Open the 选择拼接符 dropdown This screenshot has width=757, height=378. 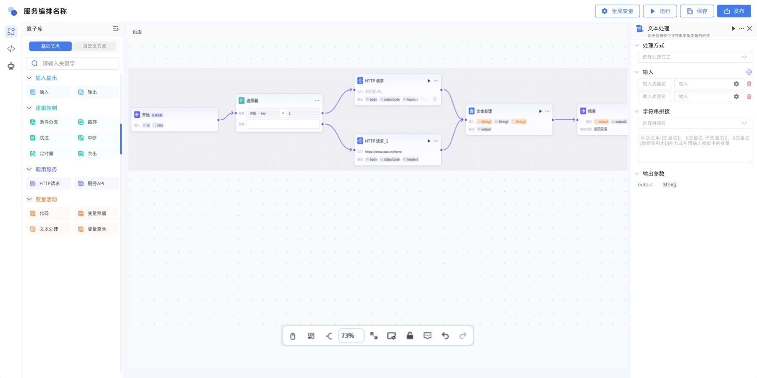pos(695,123)
